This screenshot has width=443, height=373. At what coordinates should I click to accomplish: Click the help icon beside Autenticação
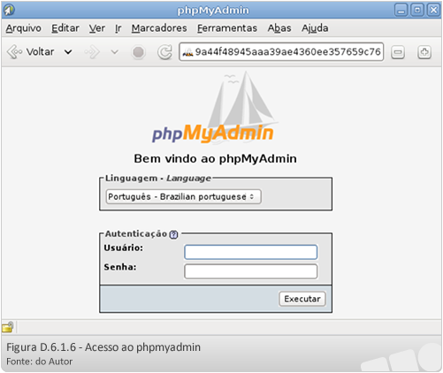(x=173, y=234)
